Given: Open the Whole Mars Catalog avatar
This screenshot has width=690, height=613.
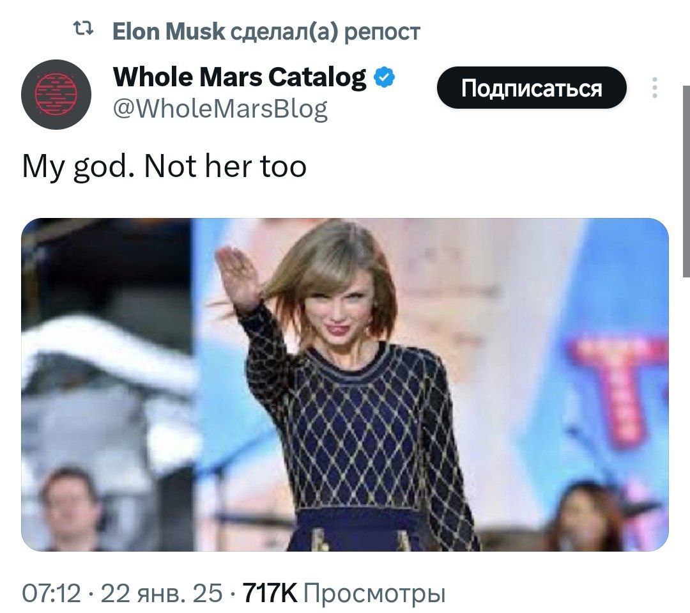Looking at the screenshot, I should point(56,94).
